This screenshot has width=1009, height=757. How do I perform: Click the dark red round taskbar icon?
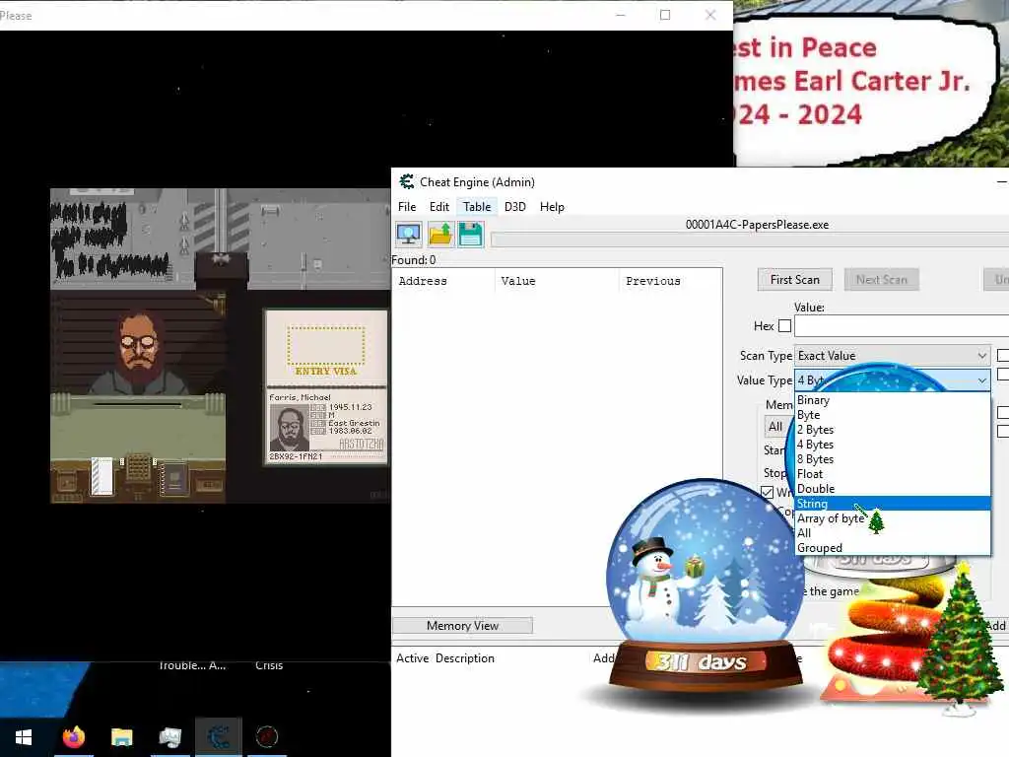click(x=266, y=737)
